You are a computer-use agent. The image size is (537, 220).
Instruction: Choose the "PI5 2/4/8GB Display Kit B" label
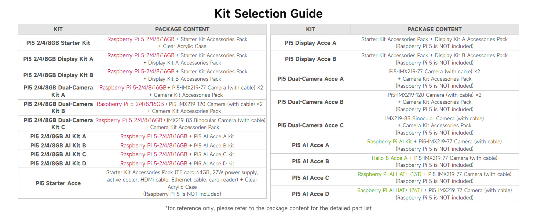click(x=58, y=75)
